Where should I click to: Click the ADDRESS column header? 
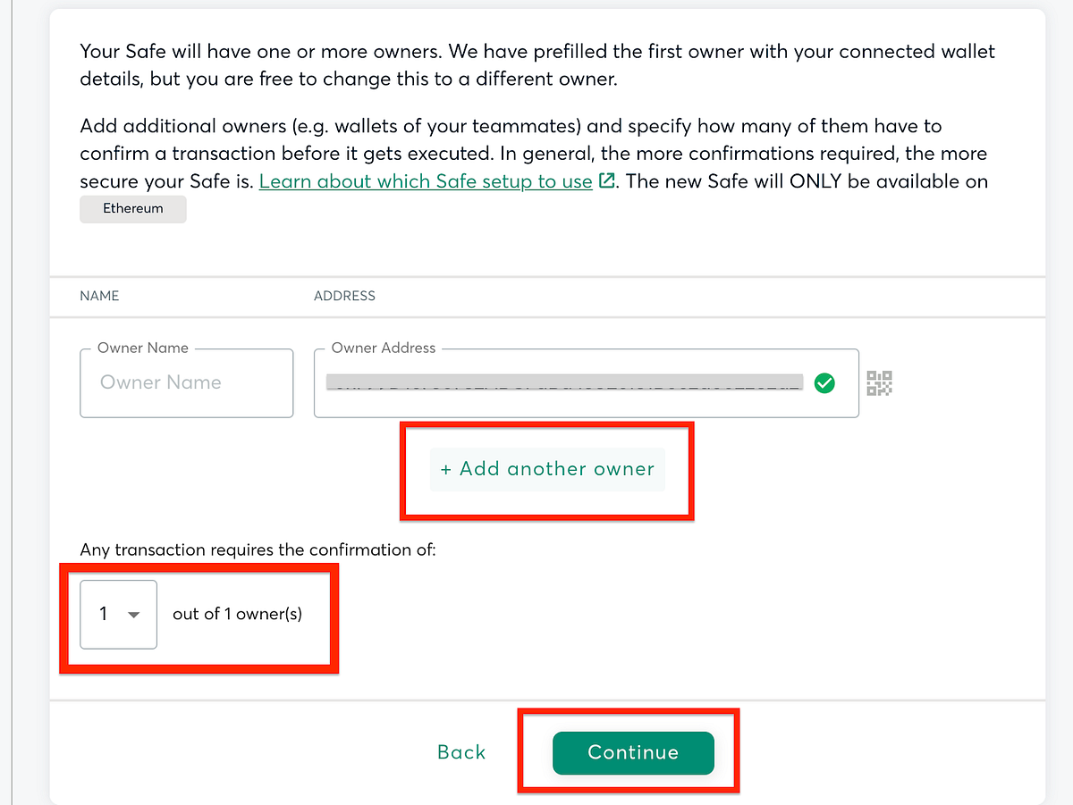[344, 296]
